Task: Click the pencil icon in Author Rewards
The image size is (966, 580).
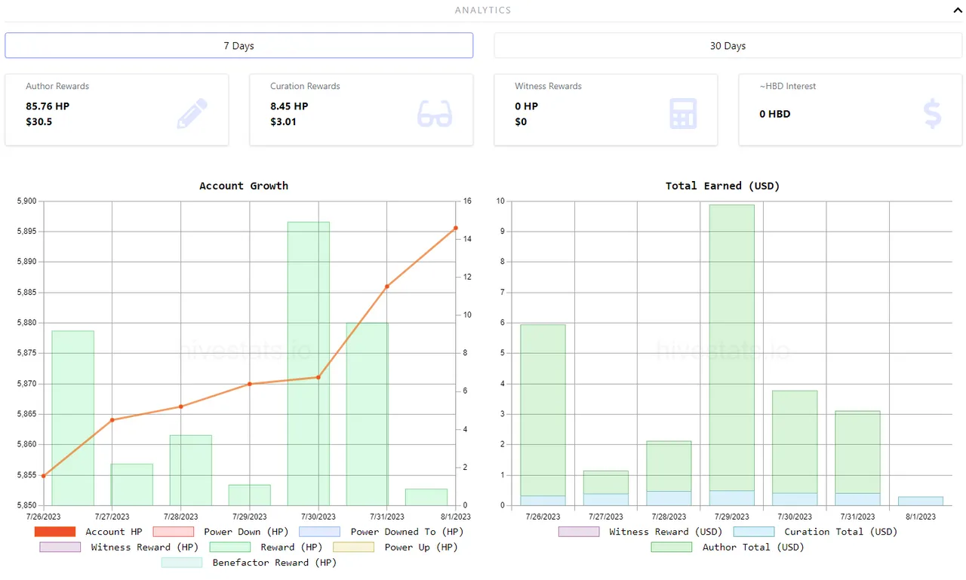Action: point(192,113)
